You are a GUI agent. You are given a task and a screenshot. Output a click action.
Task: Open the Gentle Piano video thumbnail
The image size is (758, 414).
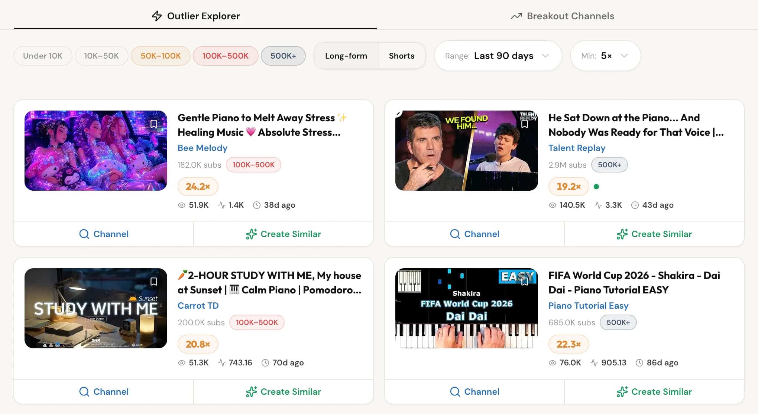(x=96, y=151)
